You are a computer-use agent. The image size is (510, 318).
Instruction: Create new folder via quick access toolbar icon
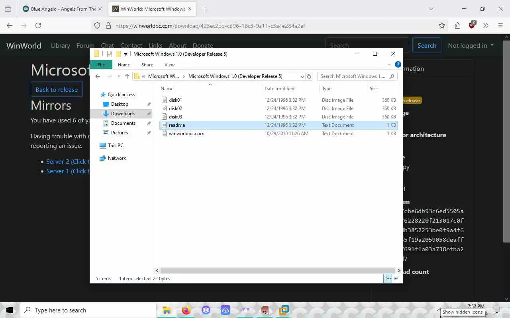point(118,54)
